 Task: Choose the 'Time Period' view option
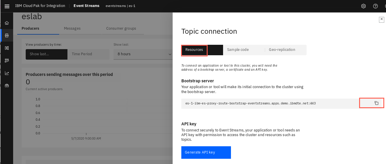[88, 54]
